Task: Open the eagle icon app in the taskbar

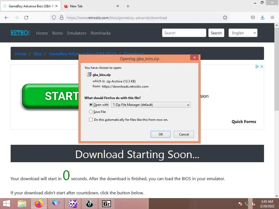Action: click(89, 204)
